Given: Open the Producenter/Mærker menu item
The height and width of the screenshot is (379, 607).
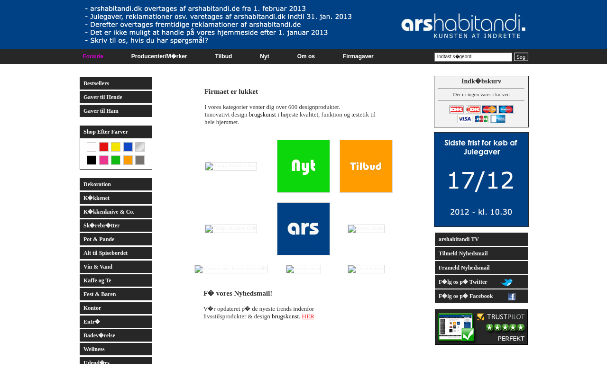Looking at the screenshot, I should (159, 56).
